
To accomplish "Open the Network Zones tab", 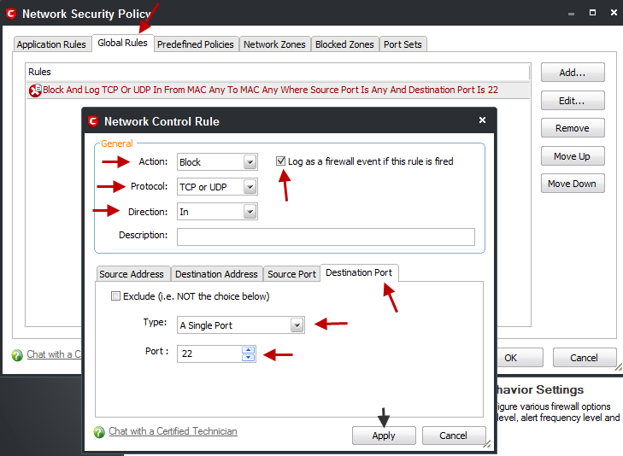I will pos(274,44).
